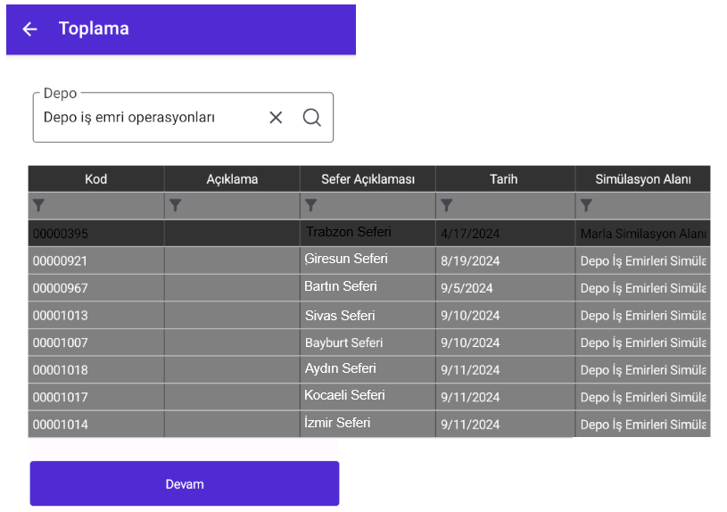Click the 9/10/2024 date in Sivas Seferi row

pos(470,316)
